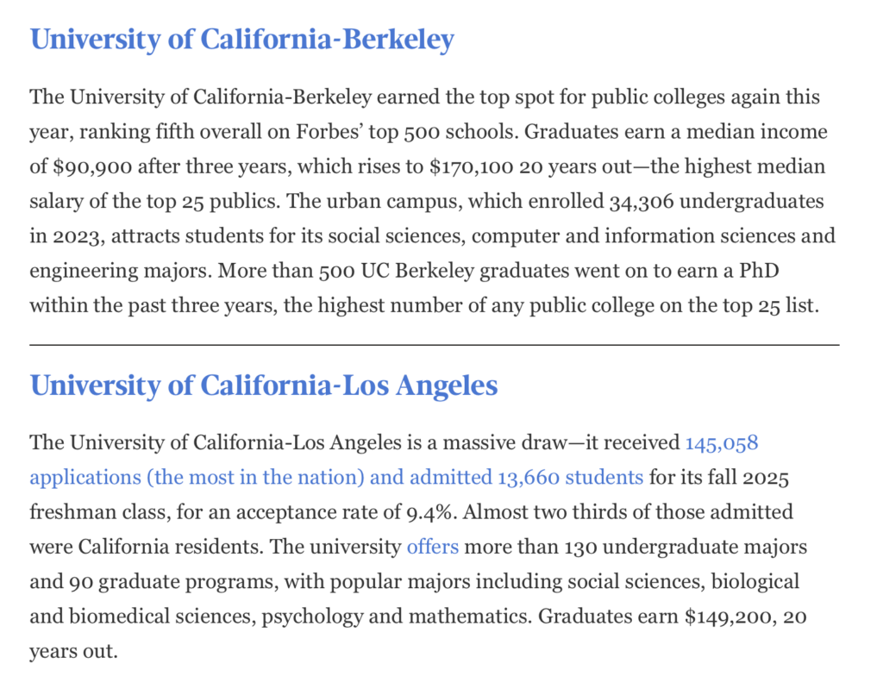The image size is (883, 689).
Task: Open the University of California-Los Angeles heading link
Action: click(x=264, y=386)
